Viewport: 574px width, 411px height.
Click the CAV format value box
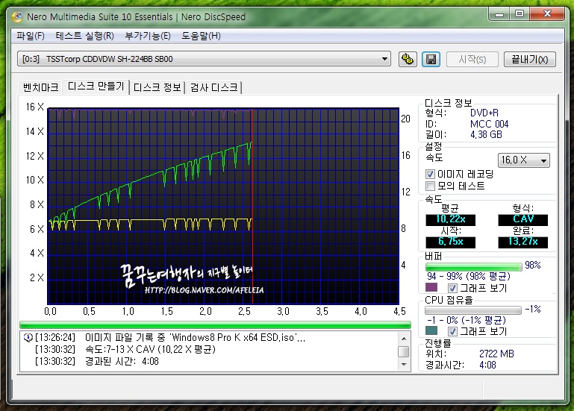(x=522, y=219)
